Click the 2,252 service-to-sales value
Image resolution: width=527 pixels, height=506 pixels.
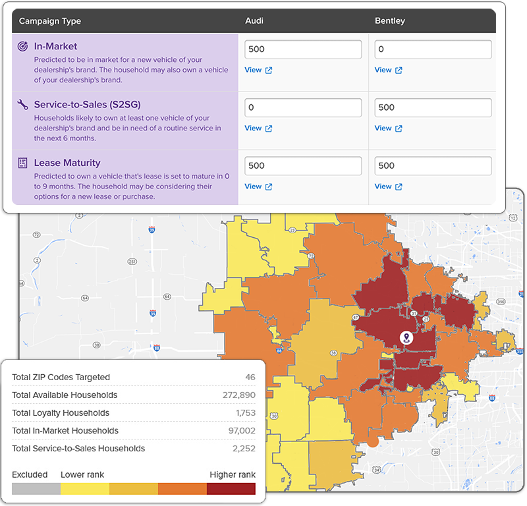coord(244,449)
